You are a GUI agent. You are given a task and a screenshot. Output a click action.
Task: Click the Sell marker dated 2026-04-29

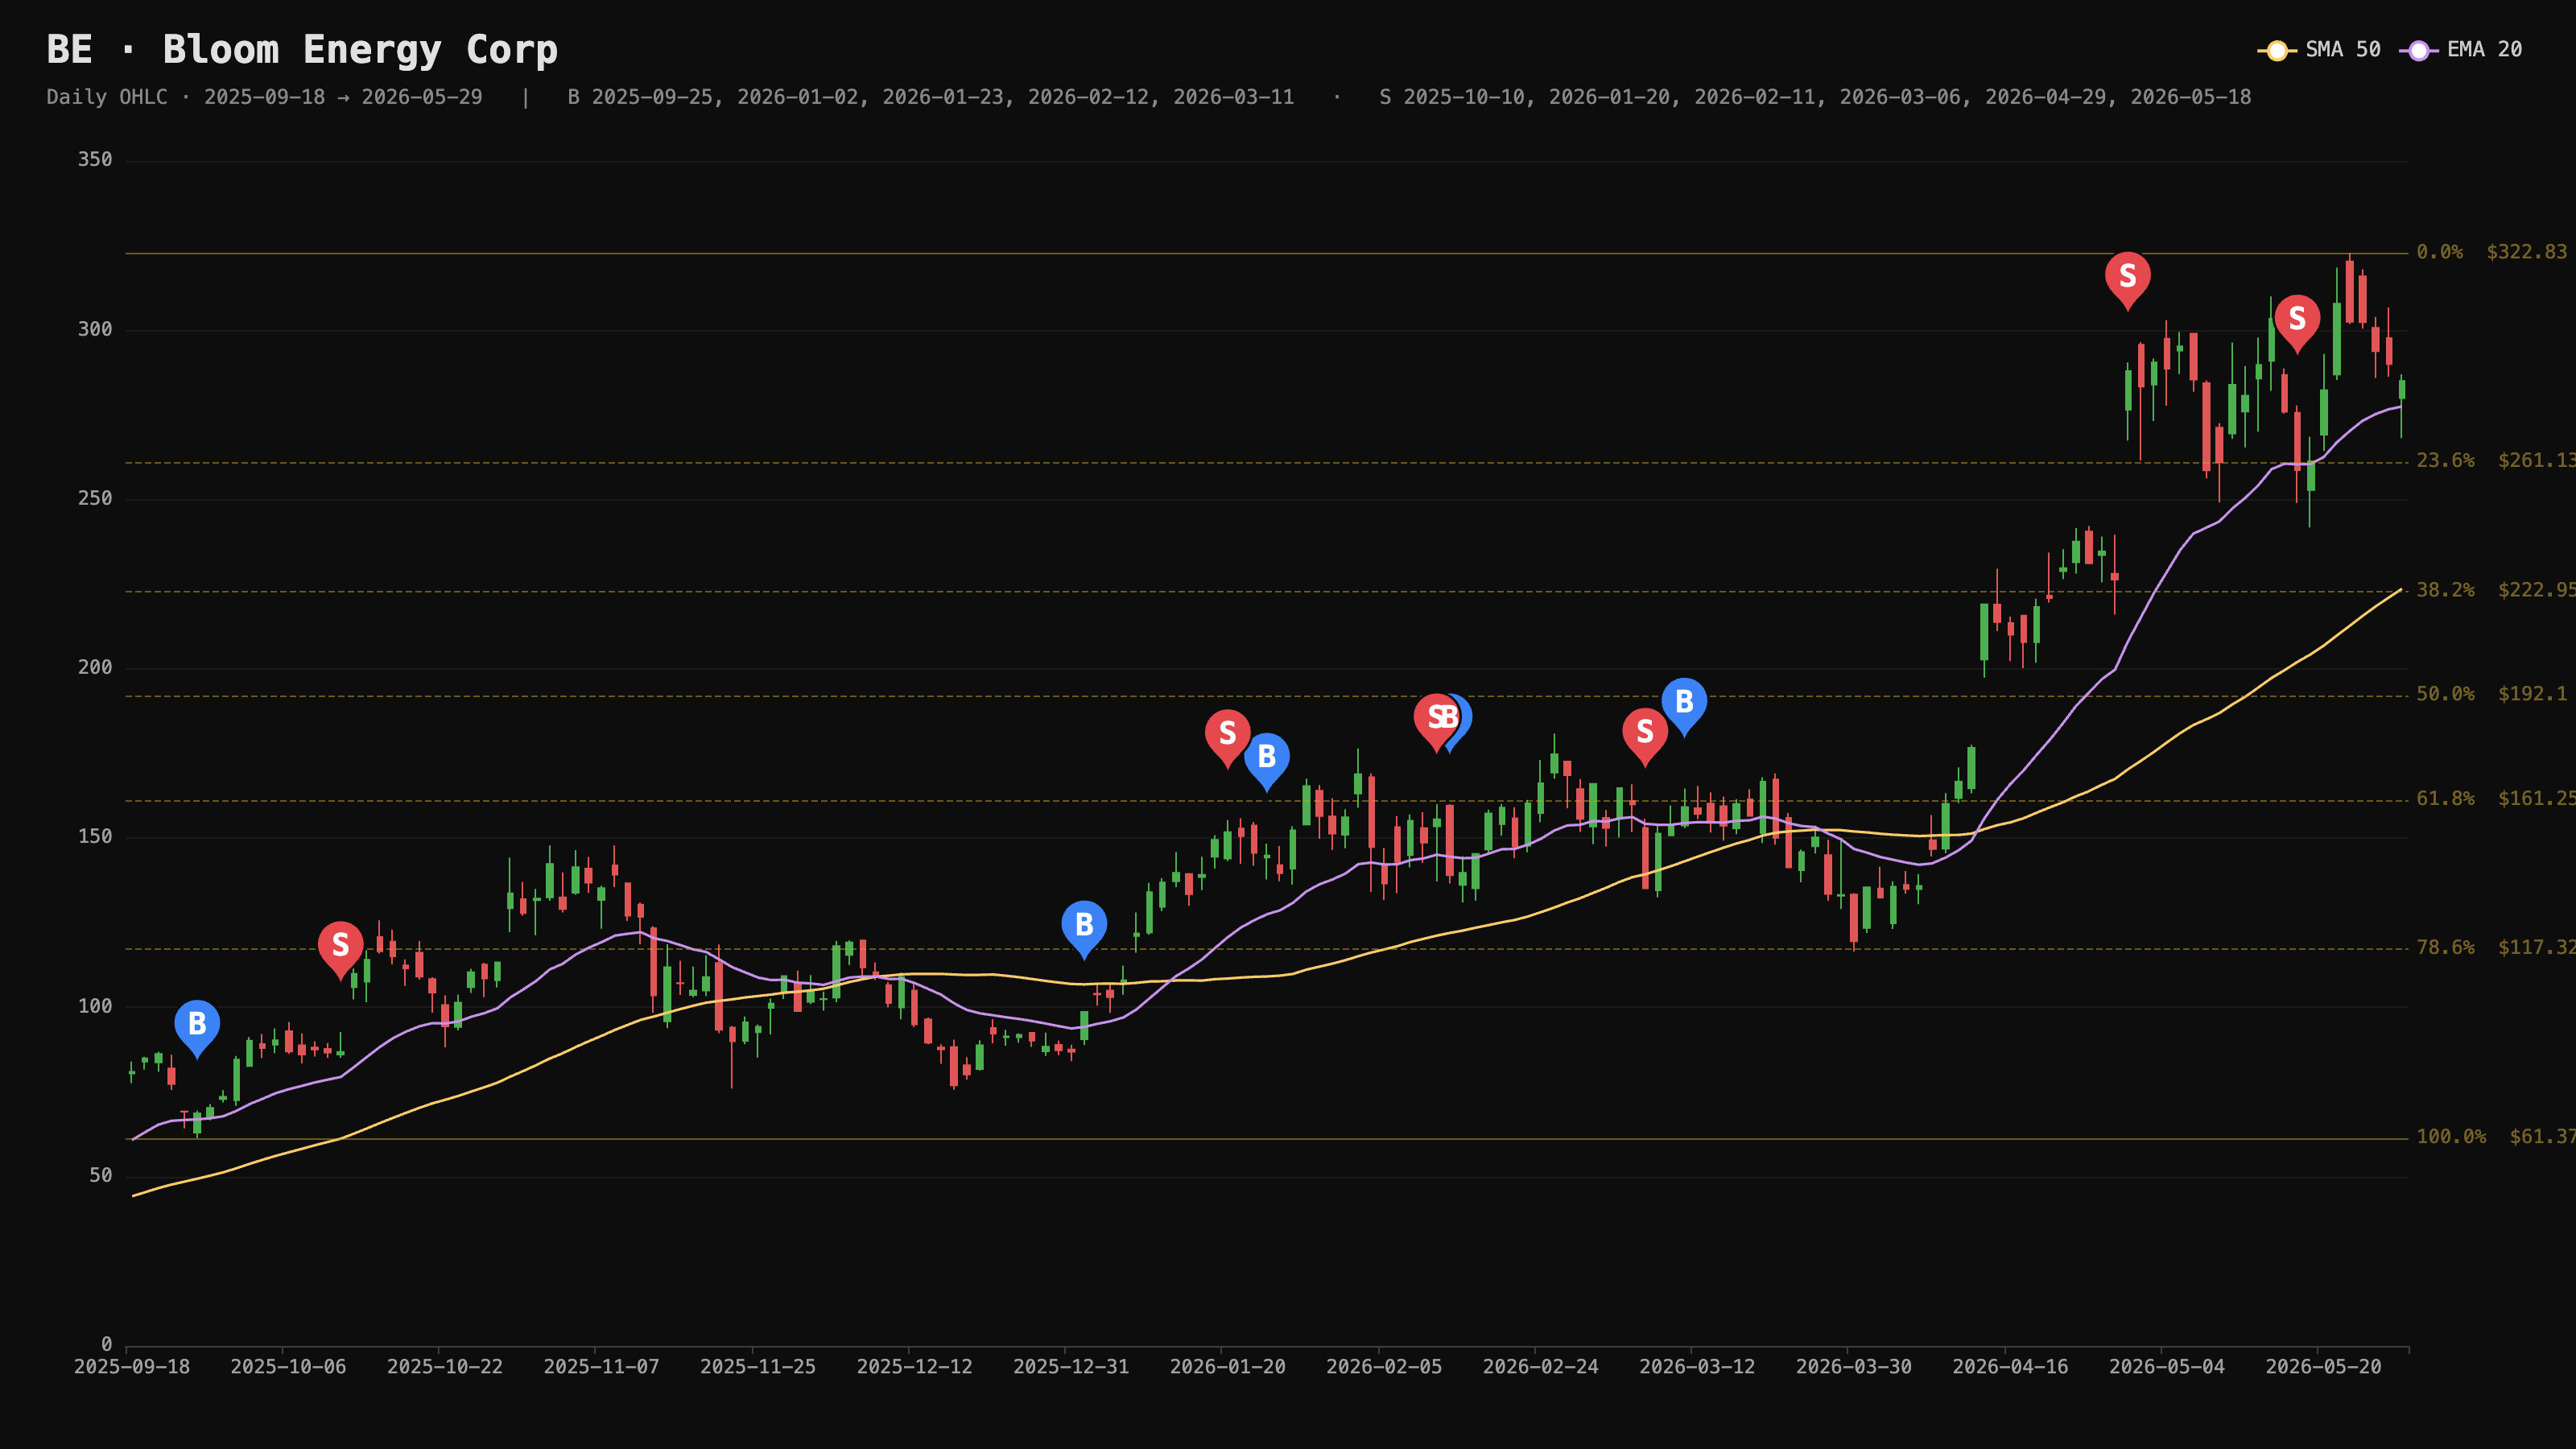[x=2128, y=279]
